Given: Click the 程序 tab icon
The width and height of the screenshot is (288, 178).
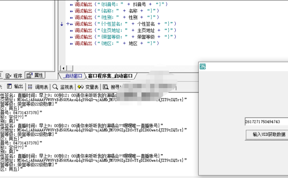Looking at the screenshot, I should 8,76.
